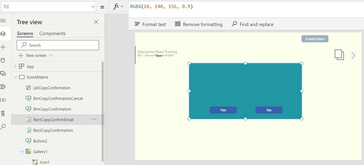Click the LblCopyConfirmation label icon
This screenshot has width=364, height=165.
28,88
